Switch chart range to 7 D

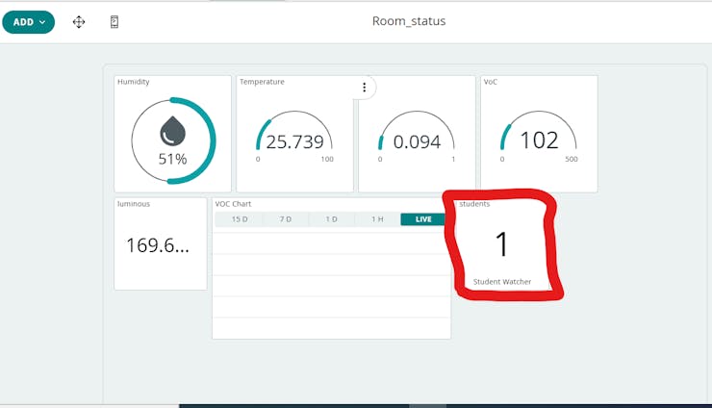click(286, 219)
